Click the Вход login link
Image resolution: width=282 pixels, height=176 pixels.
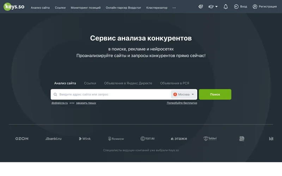(x=240, y=7)
